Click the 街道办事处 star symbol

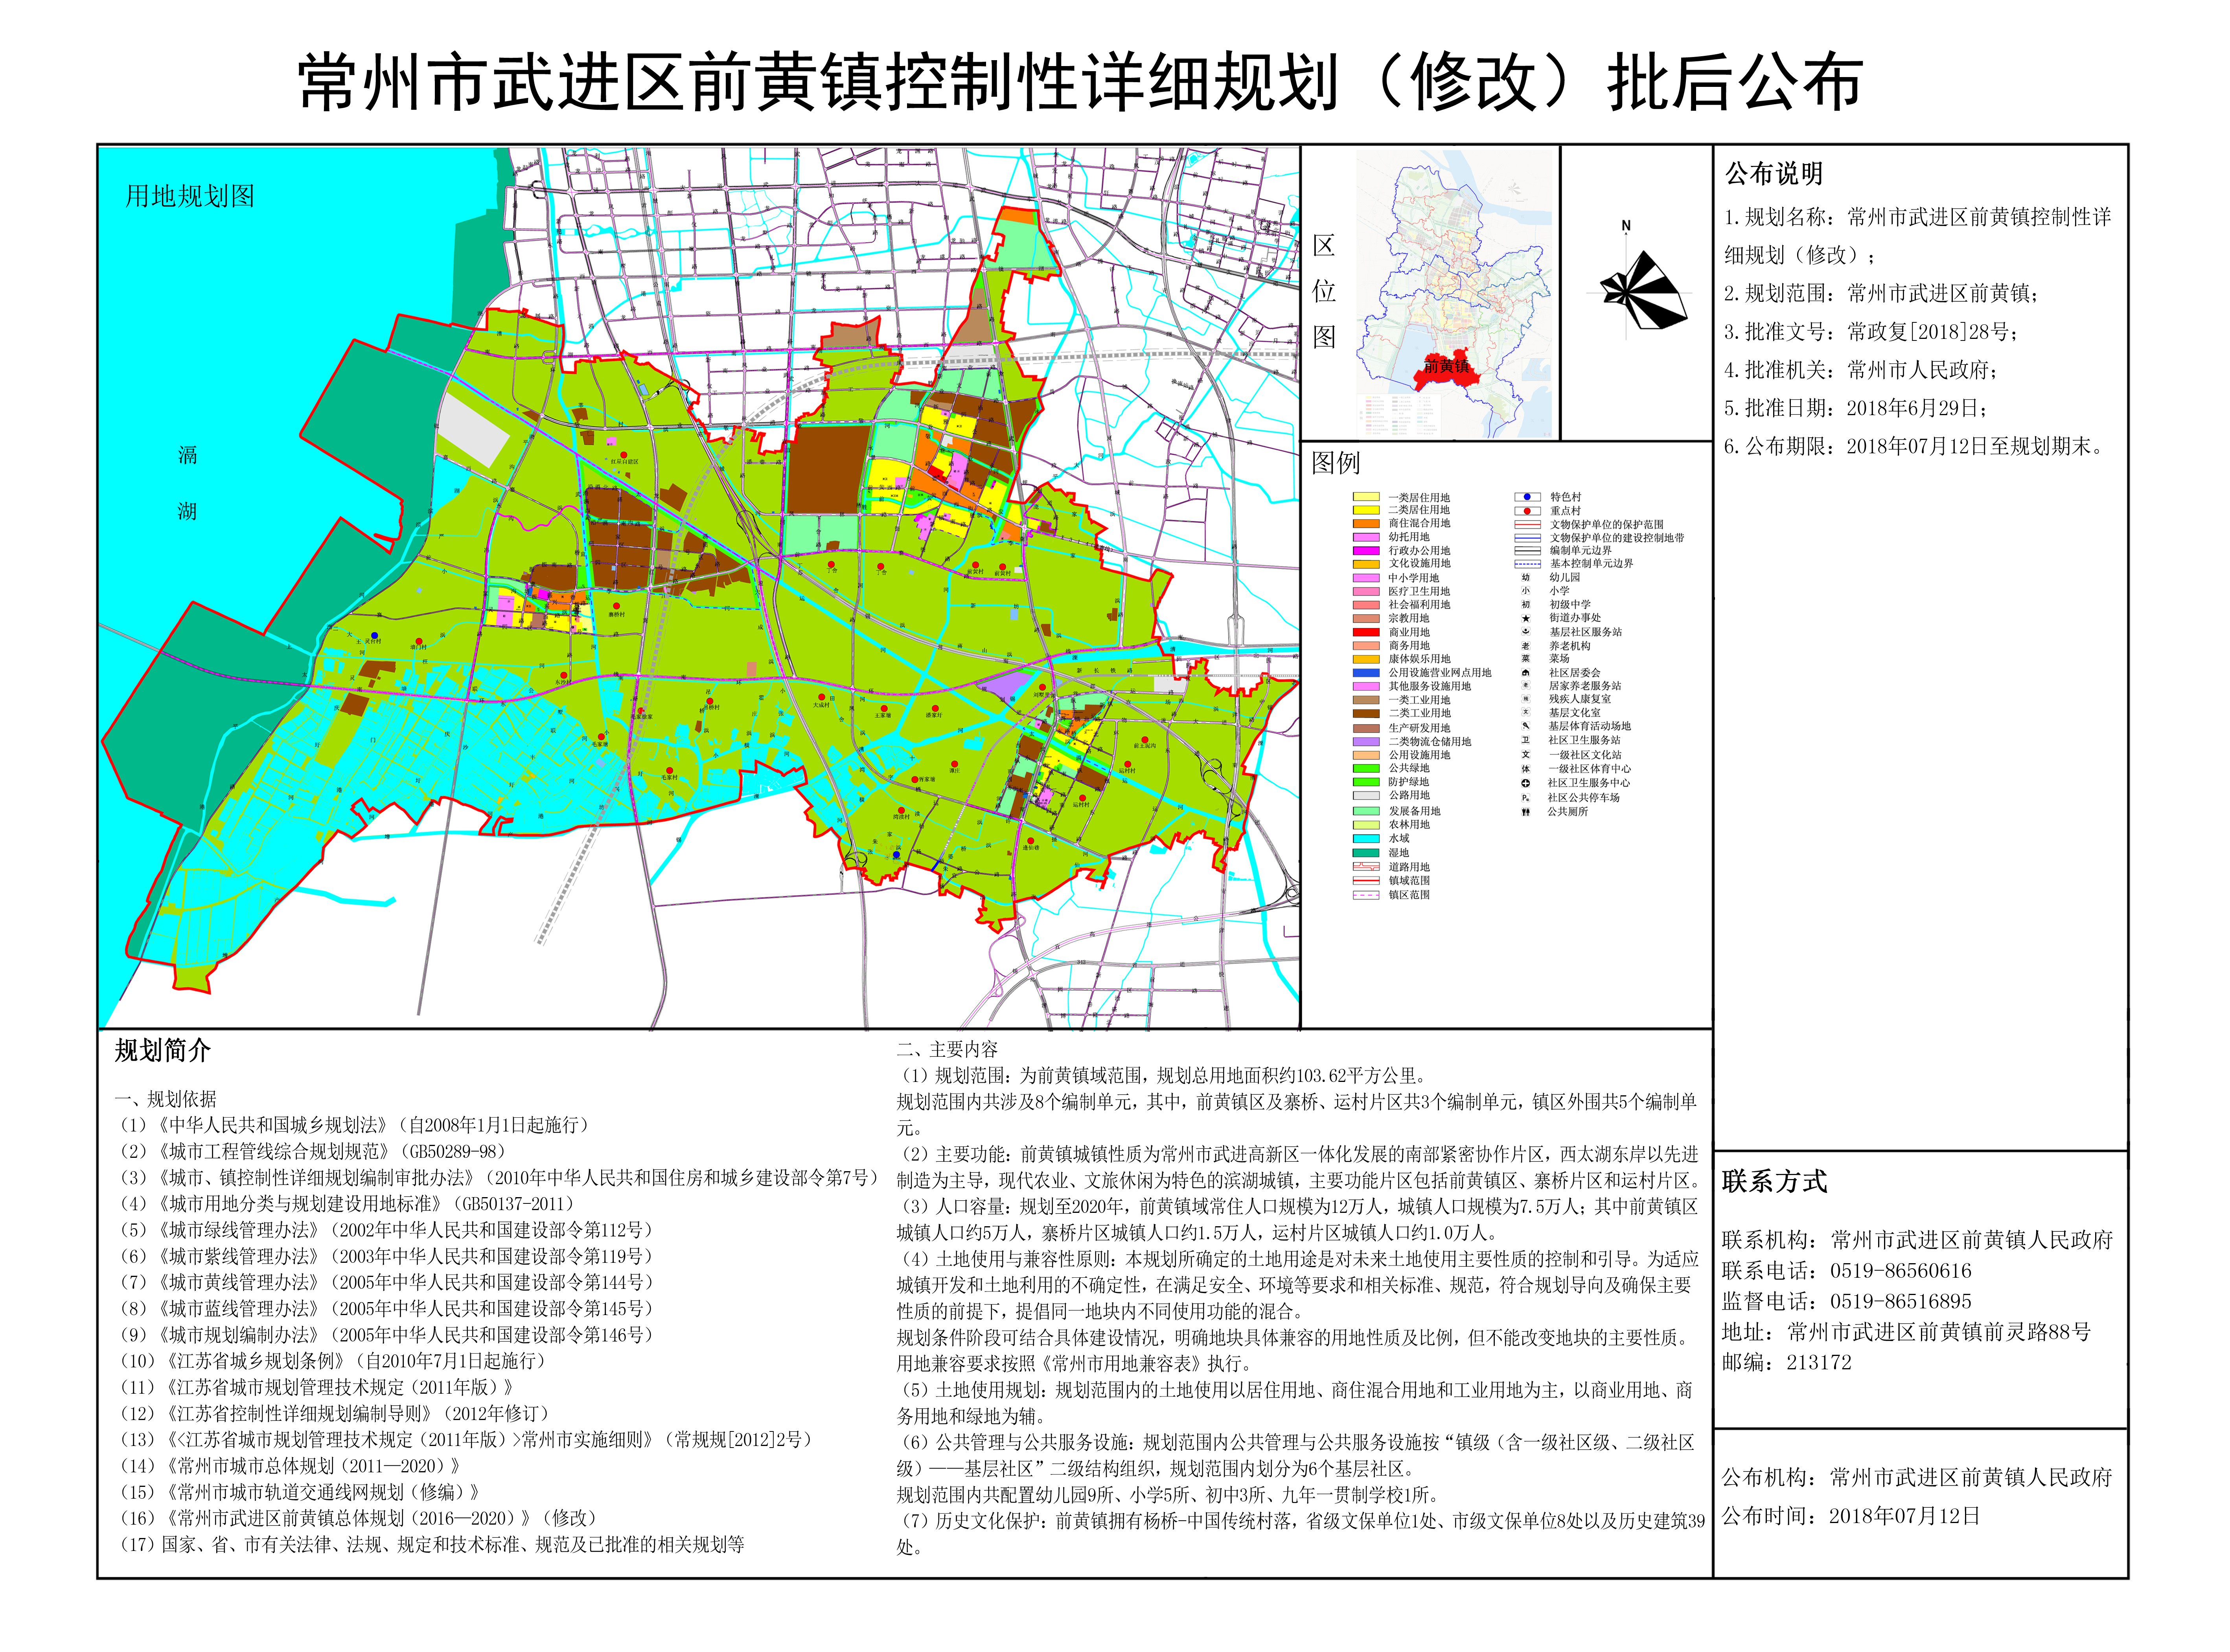(1525, 618)
